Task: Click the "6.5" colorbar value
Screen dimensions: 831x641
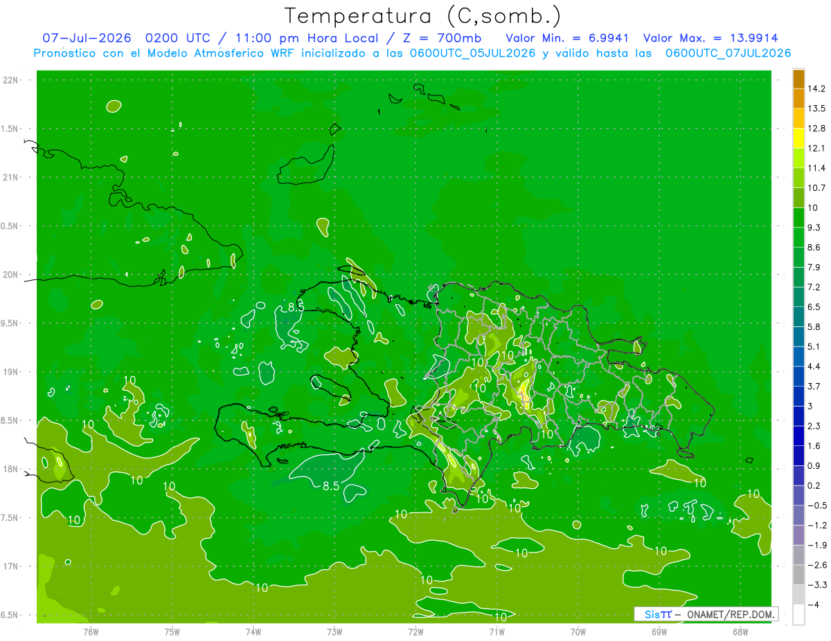Action: click(814, 306)
